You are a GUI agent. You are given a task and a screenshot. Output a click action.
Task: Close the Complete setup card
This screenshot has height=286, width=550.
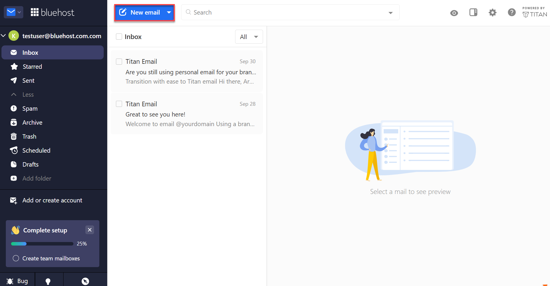tap(90, 230)
